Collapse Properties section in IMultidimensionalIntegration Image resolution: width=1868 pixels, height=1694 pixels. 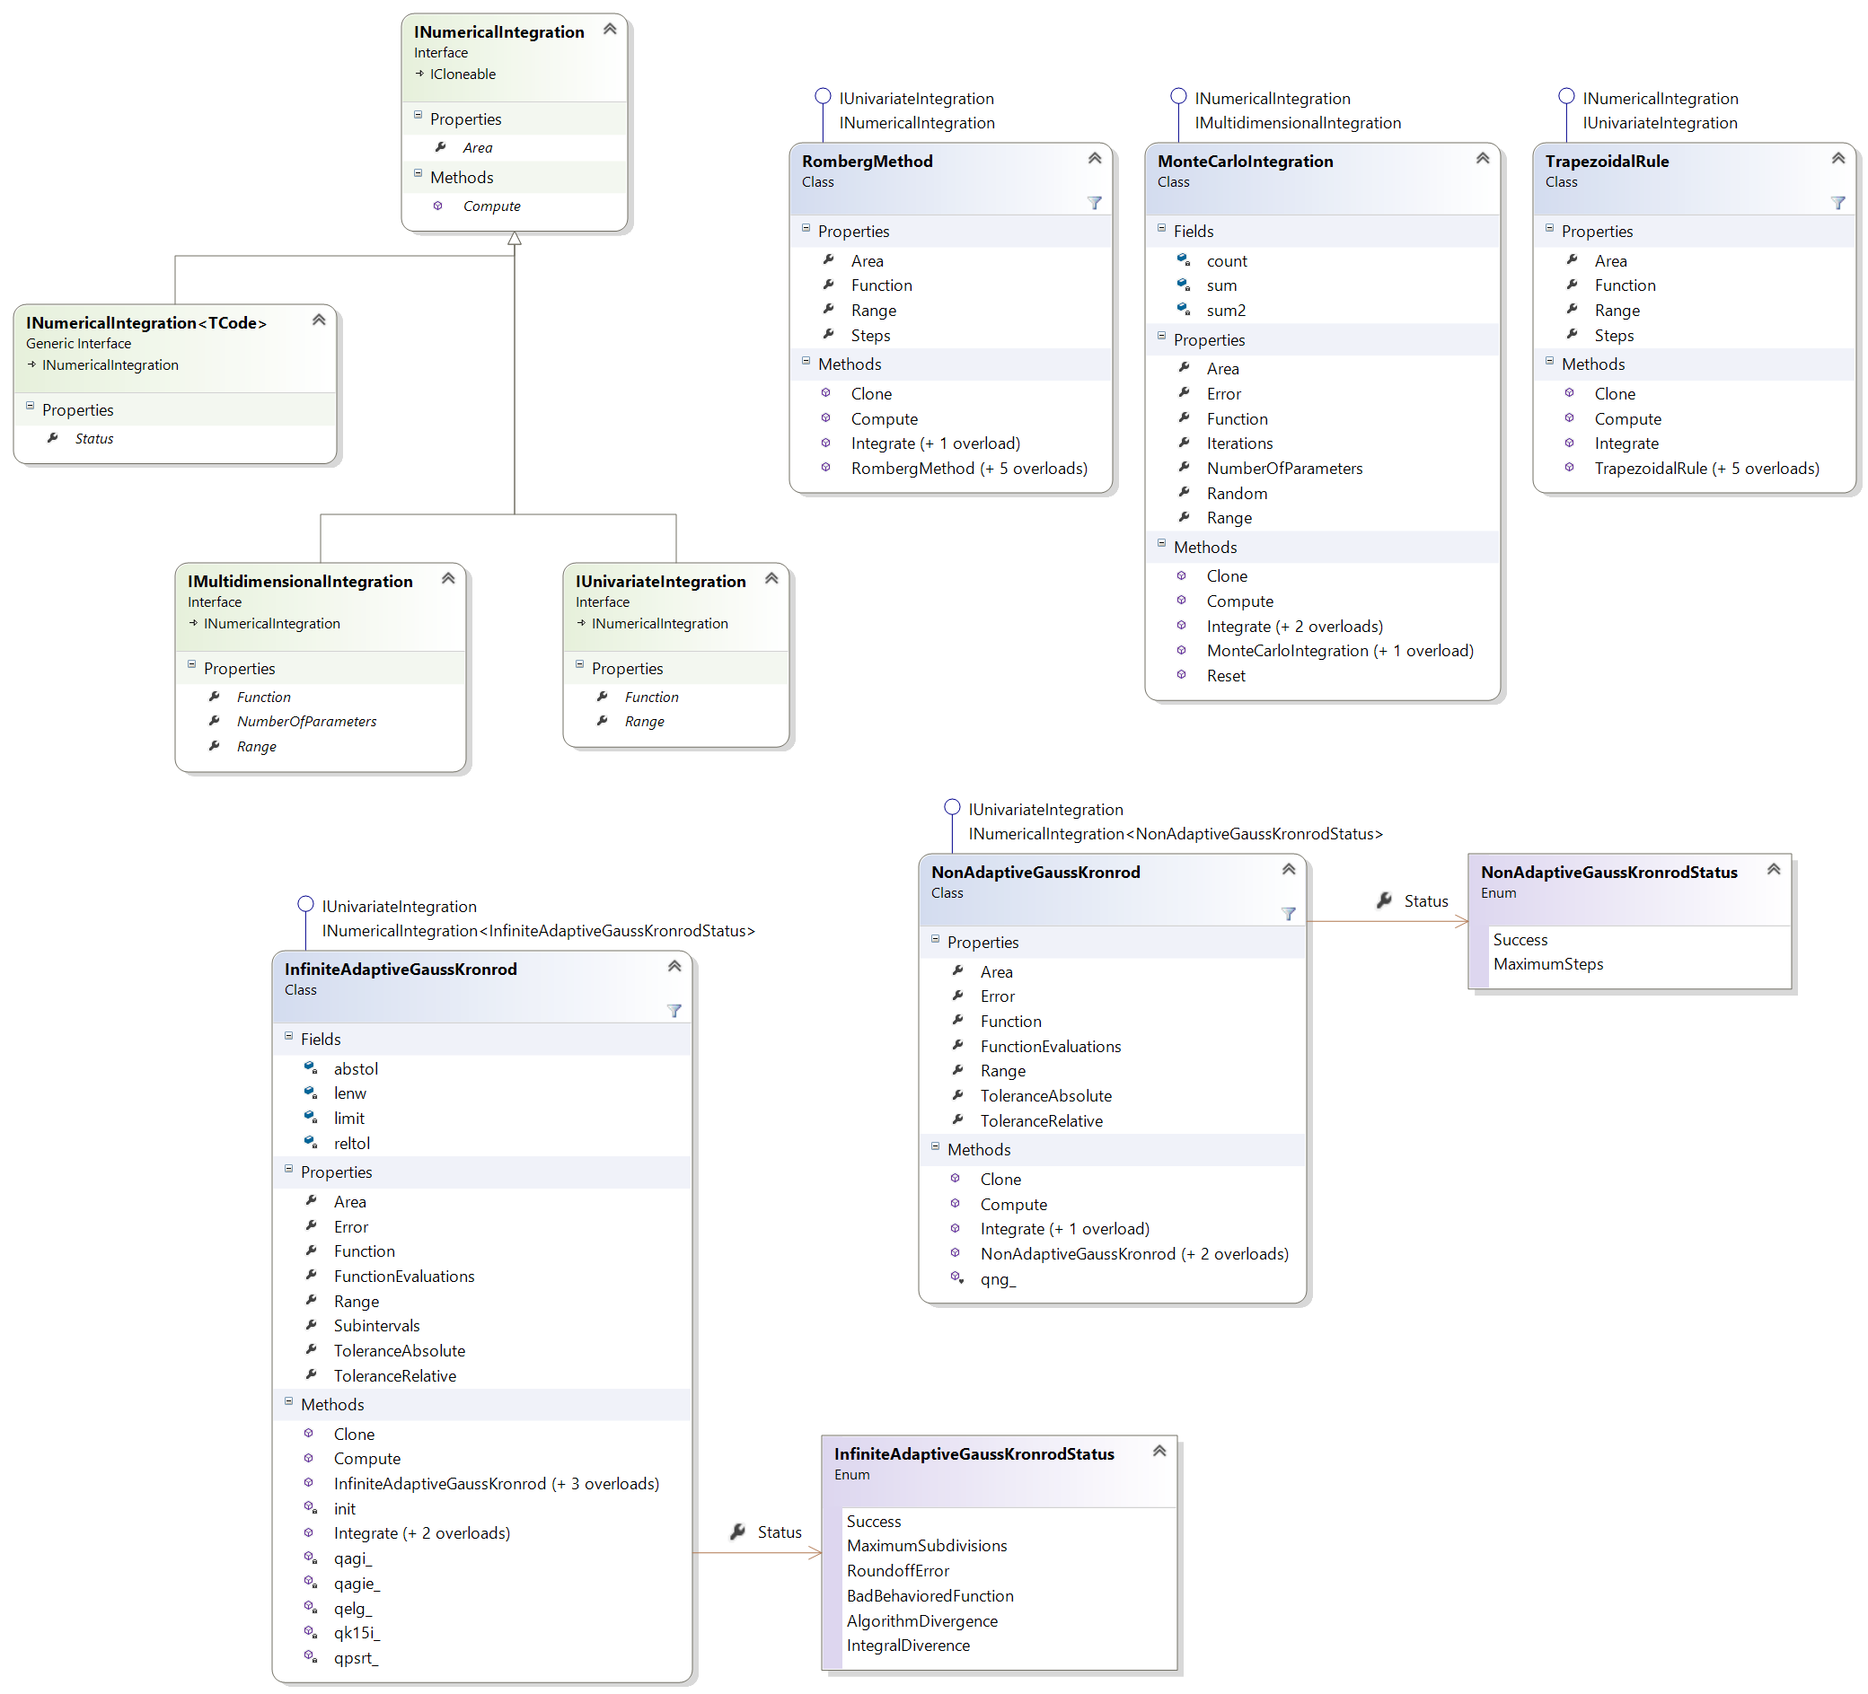click(192, 666)
